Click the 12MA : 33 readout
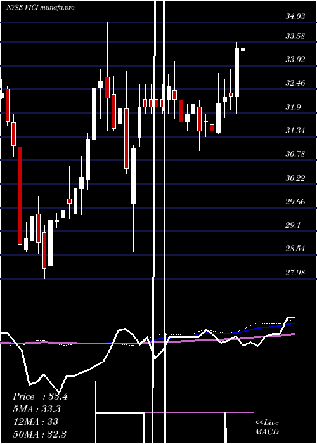This screenshot has height=444, width=317. tap(36, 421)
